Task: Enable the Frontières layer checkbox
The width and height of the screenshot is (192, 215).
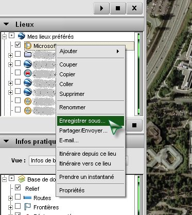Action: click(18, 206)
